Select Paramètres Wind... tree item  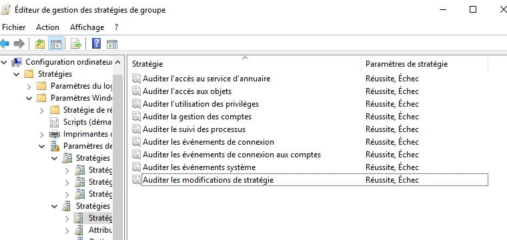pos(81,98)
